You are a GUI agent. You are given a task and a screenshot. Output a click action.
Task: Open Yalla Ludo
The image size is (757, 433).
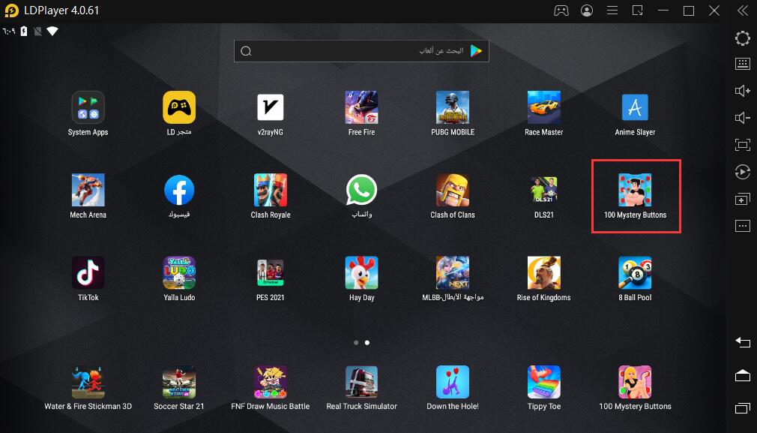[179, 272]
